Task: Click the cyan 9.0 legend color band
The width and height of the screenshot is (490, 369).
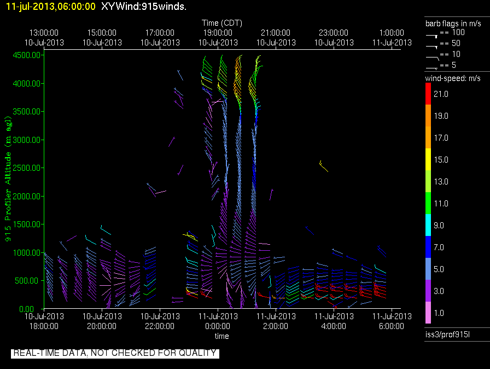Action: coord(428,225)
